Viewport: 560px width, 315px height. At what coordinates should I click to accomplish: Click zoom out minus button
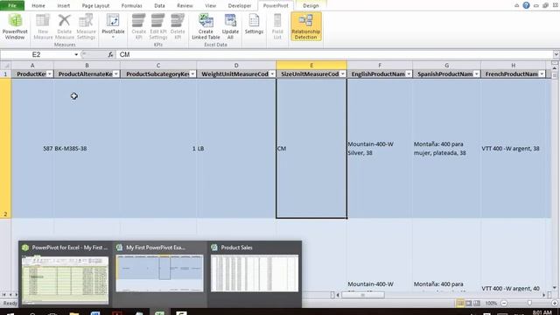pos(504,304)
